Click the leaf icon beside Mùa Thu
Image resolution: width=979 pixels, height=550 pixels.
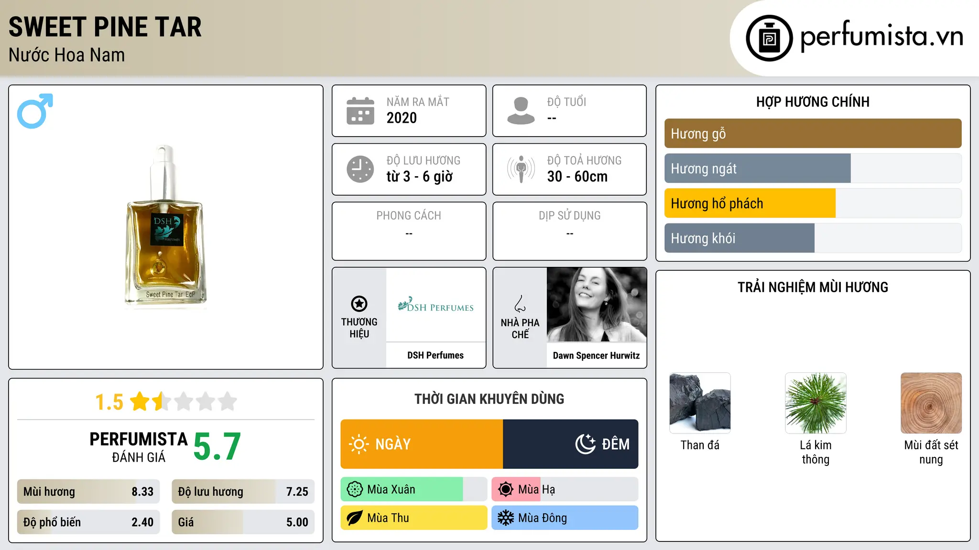click(x=355, y=518)
